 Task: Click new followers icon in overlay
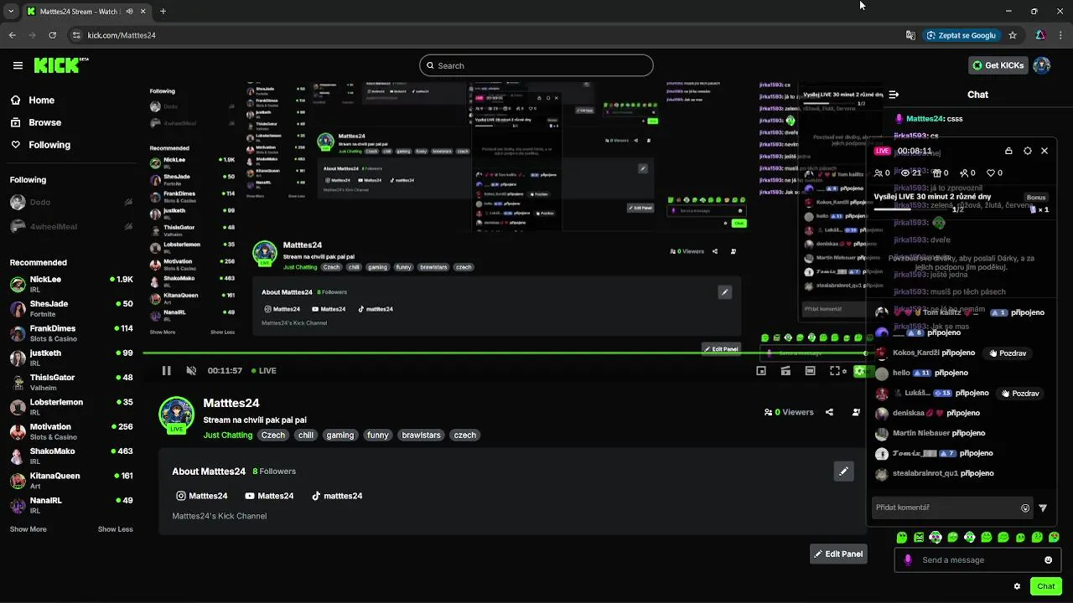[964, 173]
